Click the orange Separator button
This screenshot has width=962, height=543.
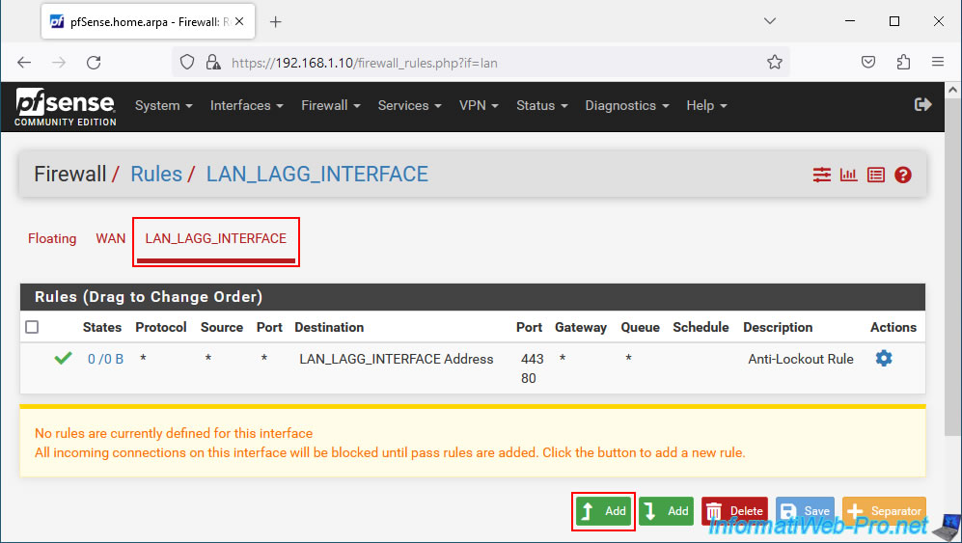(884, 511)
